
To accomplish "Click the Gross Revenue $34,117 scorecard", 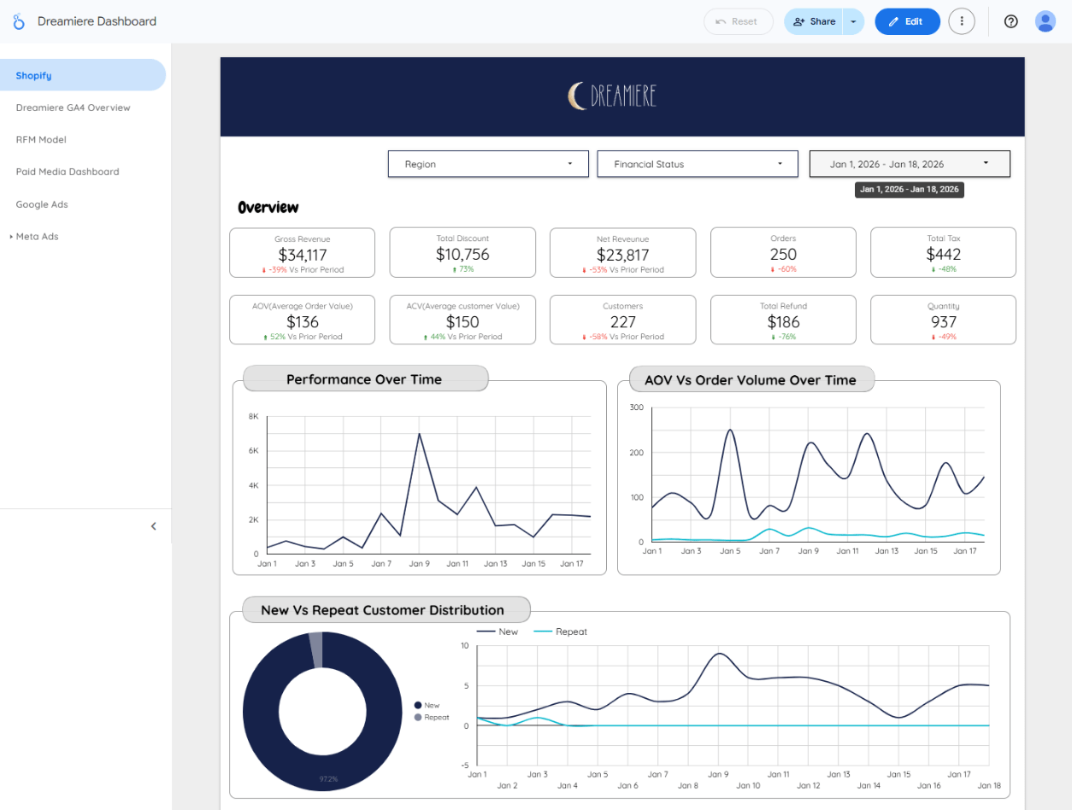I will [302, 253].
